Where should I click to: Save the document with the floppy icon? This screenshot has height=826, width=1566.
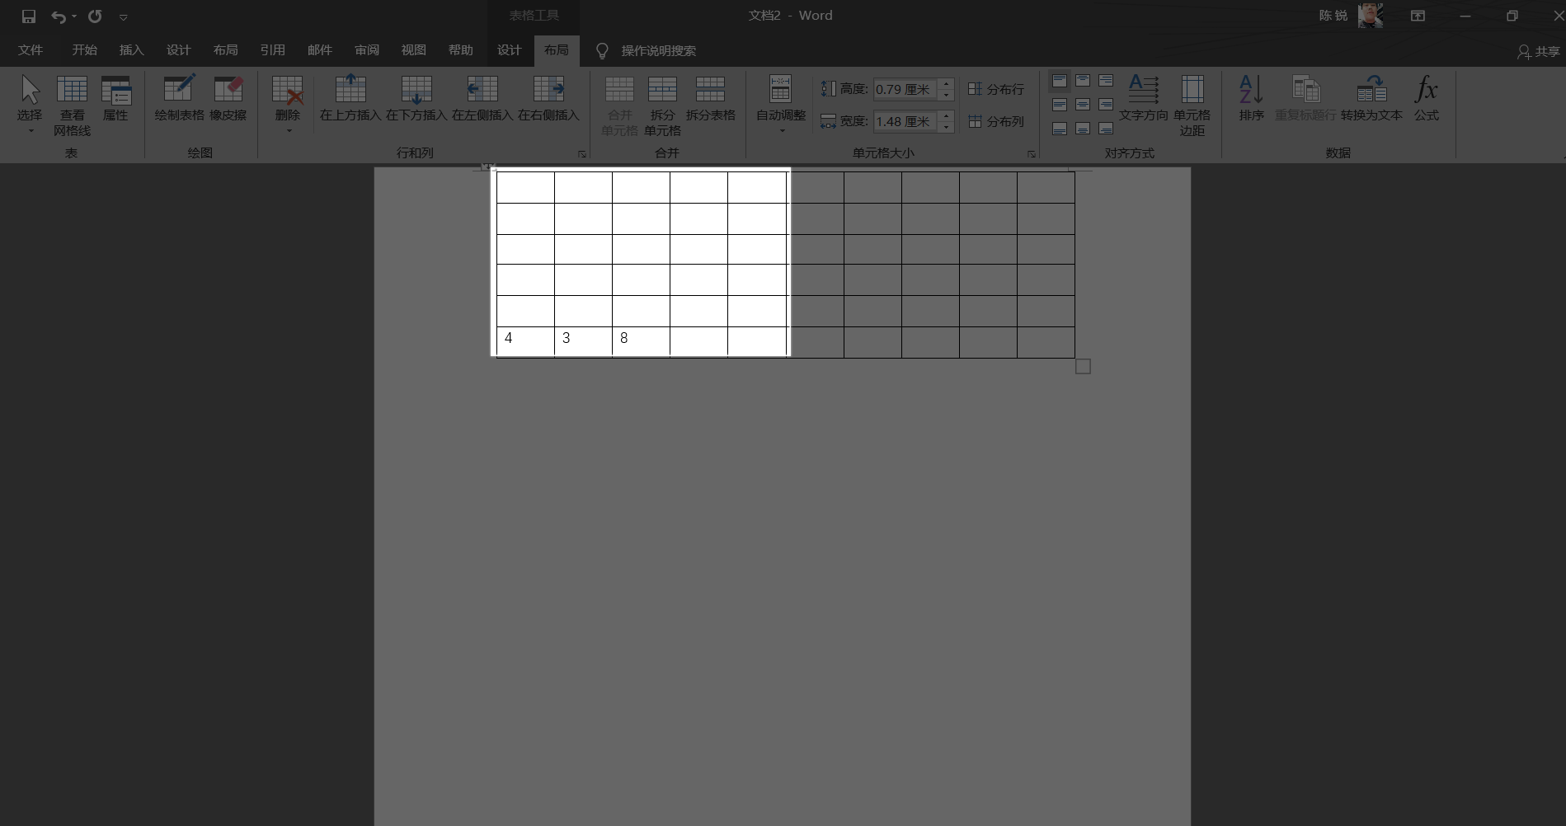tap(29, 16)
